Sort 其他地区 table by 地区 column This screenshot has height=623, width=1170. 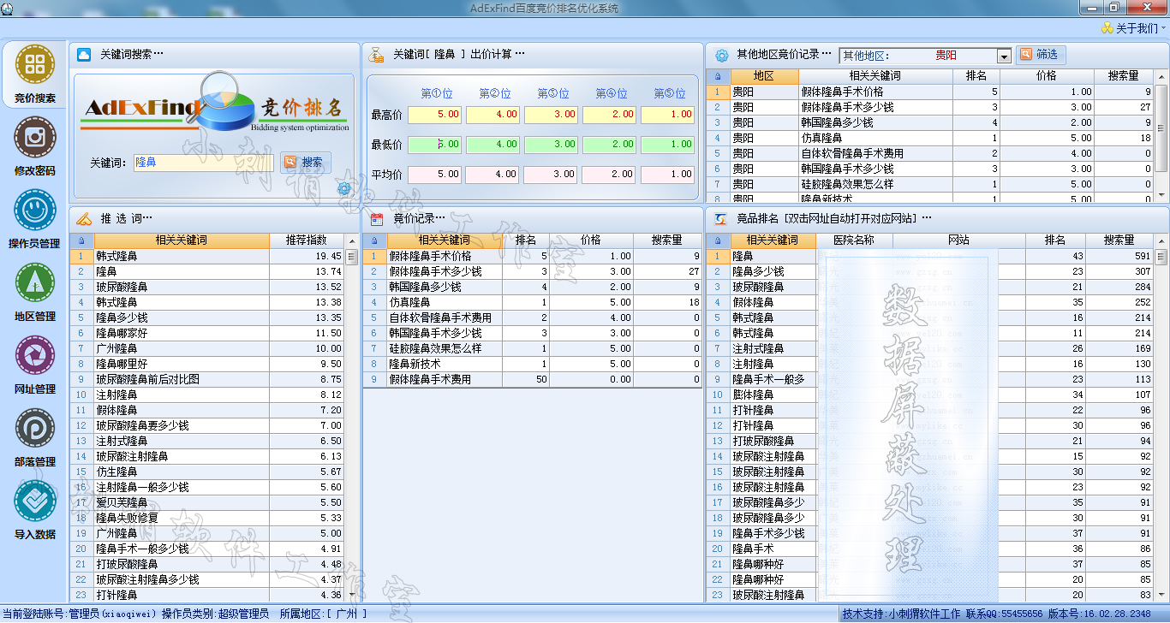click(x=764, y=76)
